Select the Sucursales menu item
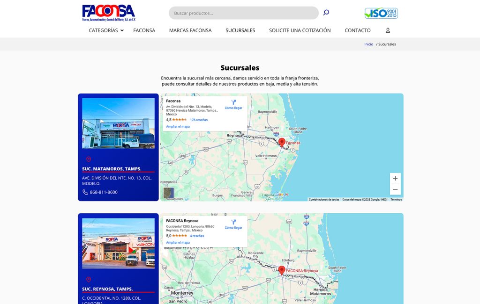This screenshot has height=304, width=480. pos(240,30)
